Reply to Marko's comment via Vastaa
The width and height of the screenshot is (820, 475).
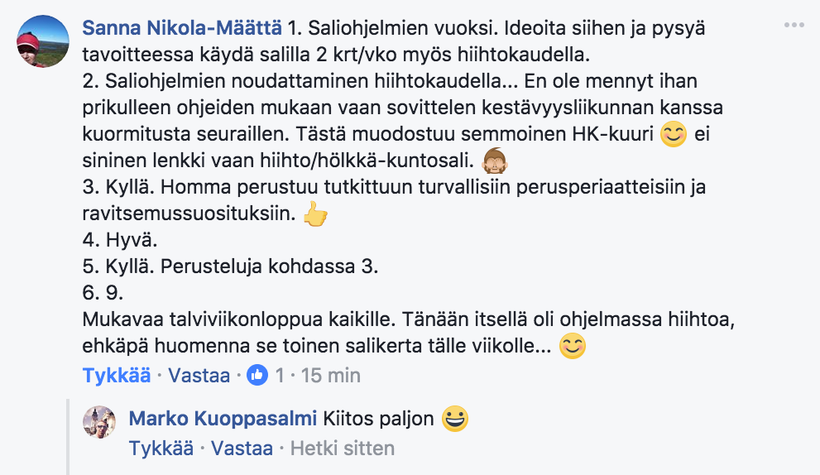pyautogui.click(x=242, y=449)
